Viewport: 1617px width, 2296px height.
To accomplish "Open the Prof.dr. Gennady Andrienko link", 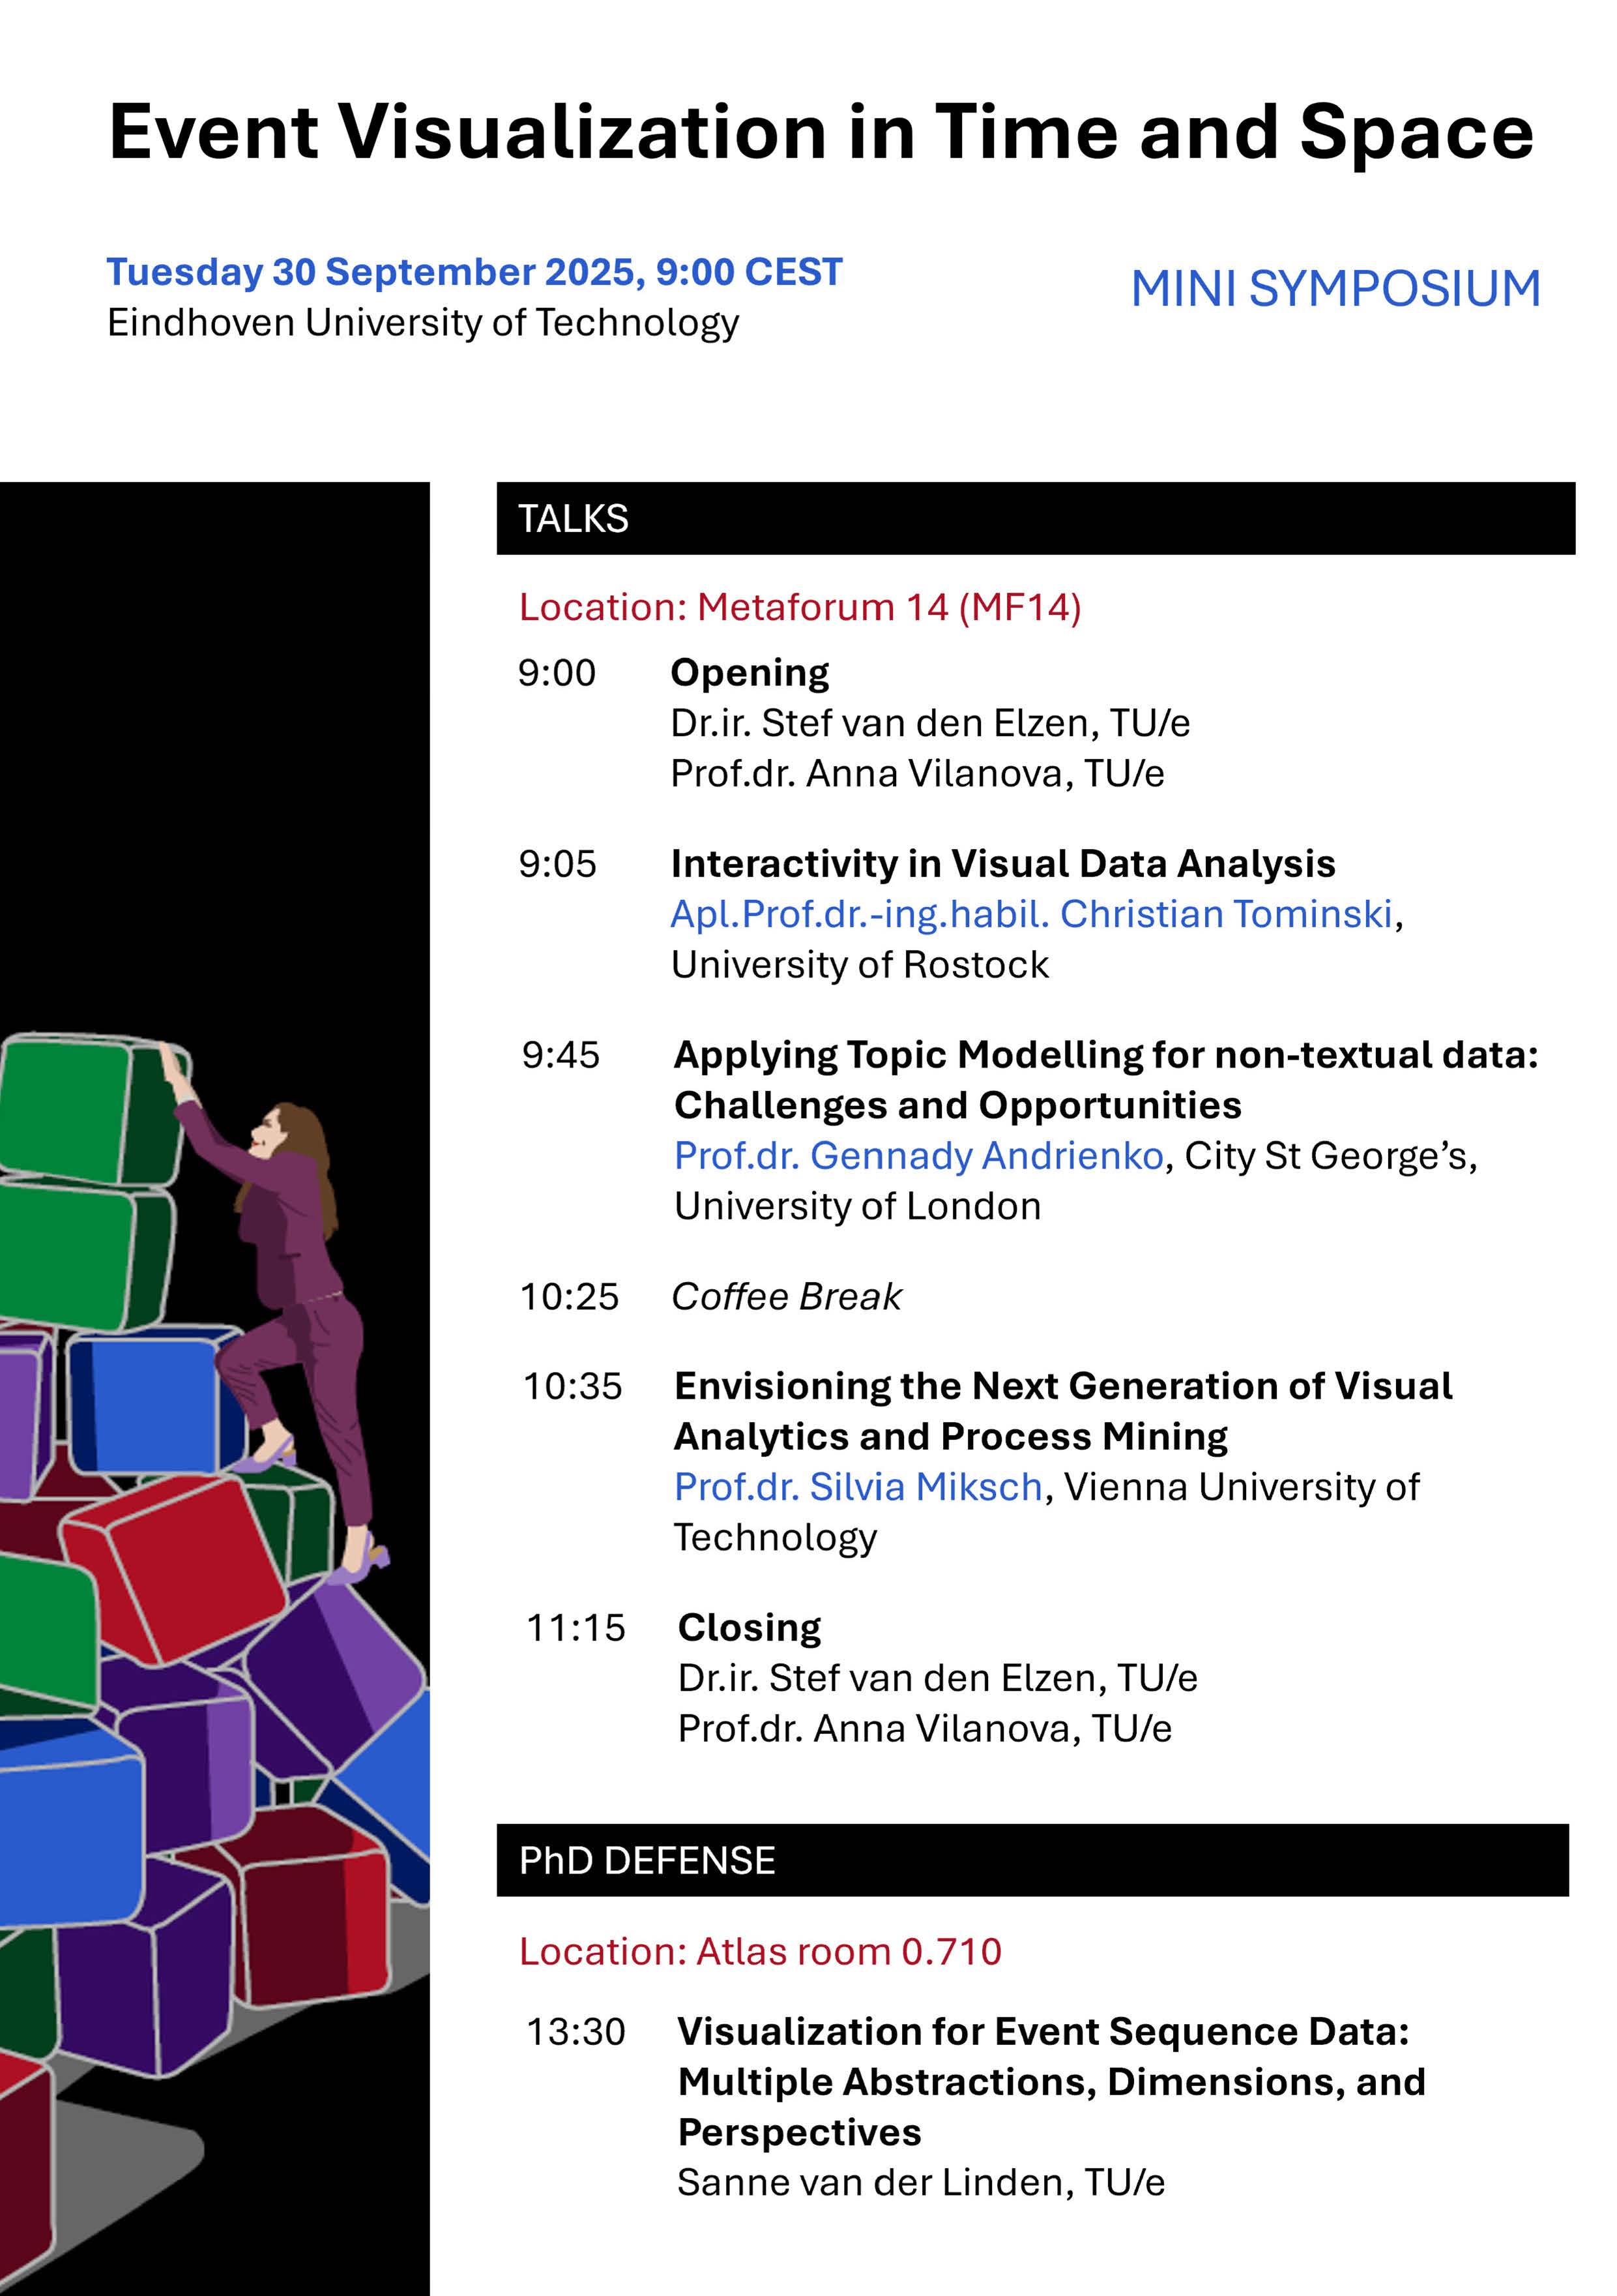I will [918, 1156].
